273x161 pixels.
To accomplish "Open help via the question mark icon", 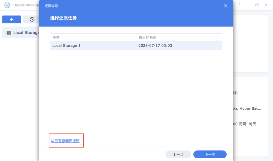I will point(239,5).
